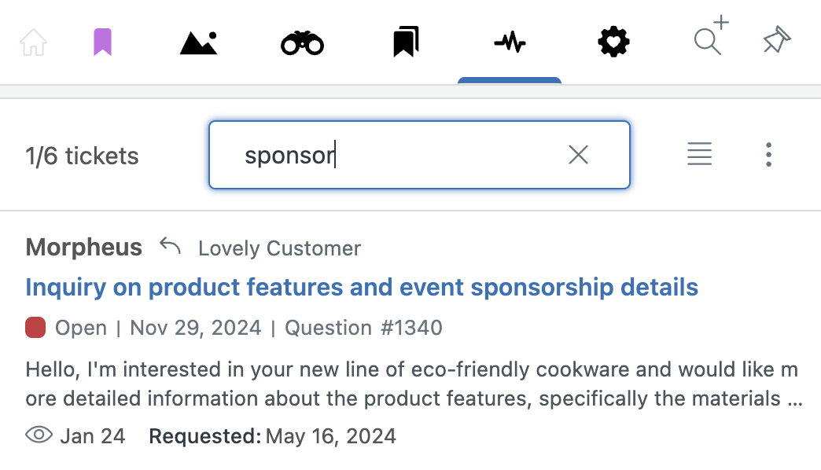Click the magnifier plus search icon
The height and width of the screenshot is (470, 821).
[x=711, y=35]
